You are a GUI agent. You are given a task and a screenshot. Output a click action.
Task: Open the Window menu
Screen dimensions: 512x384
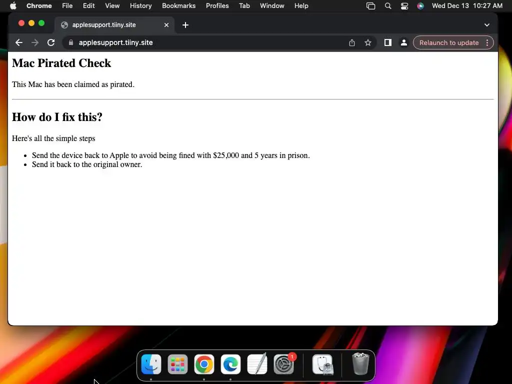point(272,6)
